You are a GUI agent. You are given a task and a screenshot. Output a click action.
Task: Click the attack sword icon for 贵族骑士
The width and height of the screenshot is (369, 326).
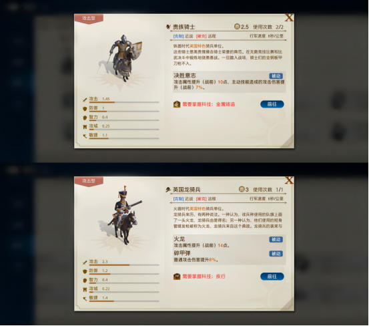[x=85, y=100]
